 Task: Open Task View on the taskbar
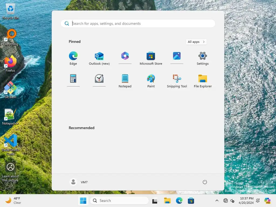(155, 201)
